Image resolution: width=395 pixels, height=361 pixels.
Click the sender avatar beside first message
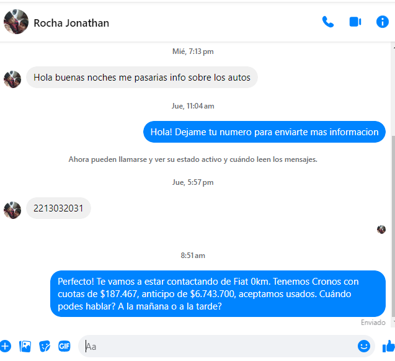pyautogui.click(x=12, y=79)
